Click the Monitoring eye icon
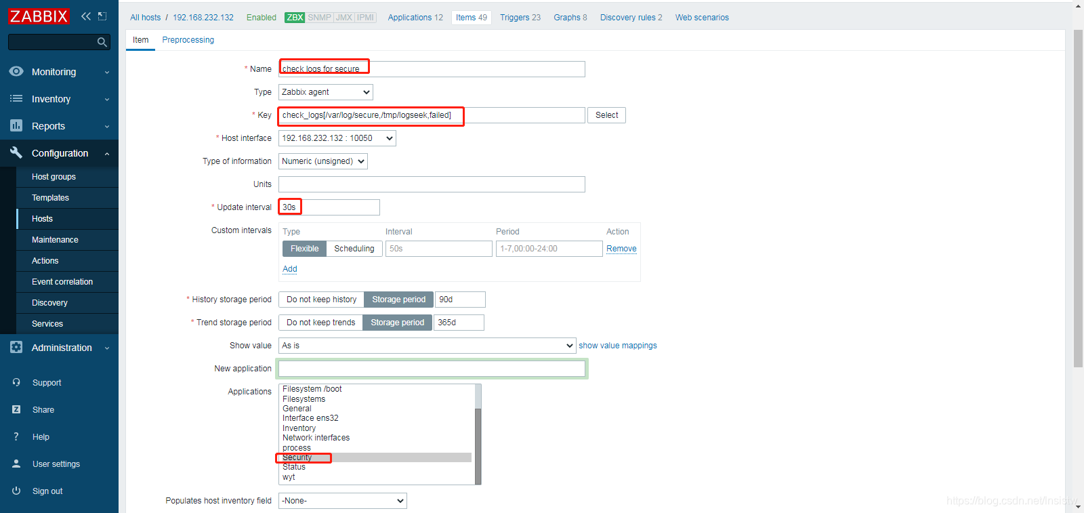Image resolution: width=1084 pixels, height=513 pixels. pos(16,72)
